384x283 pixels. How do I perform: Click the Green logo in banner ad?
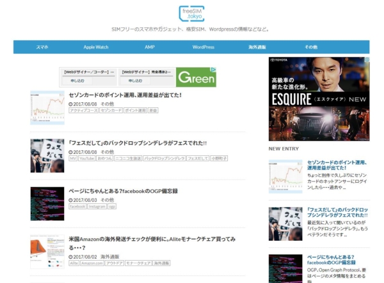coord(196,78)
